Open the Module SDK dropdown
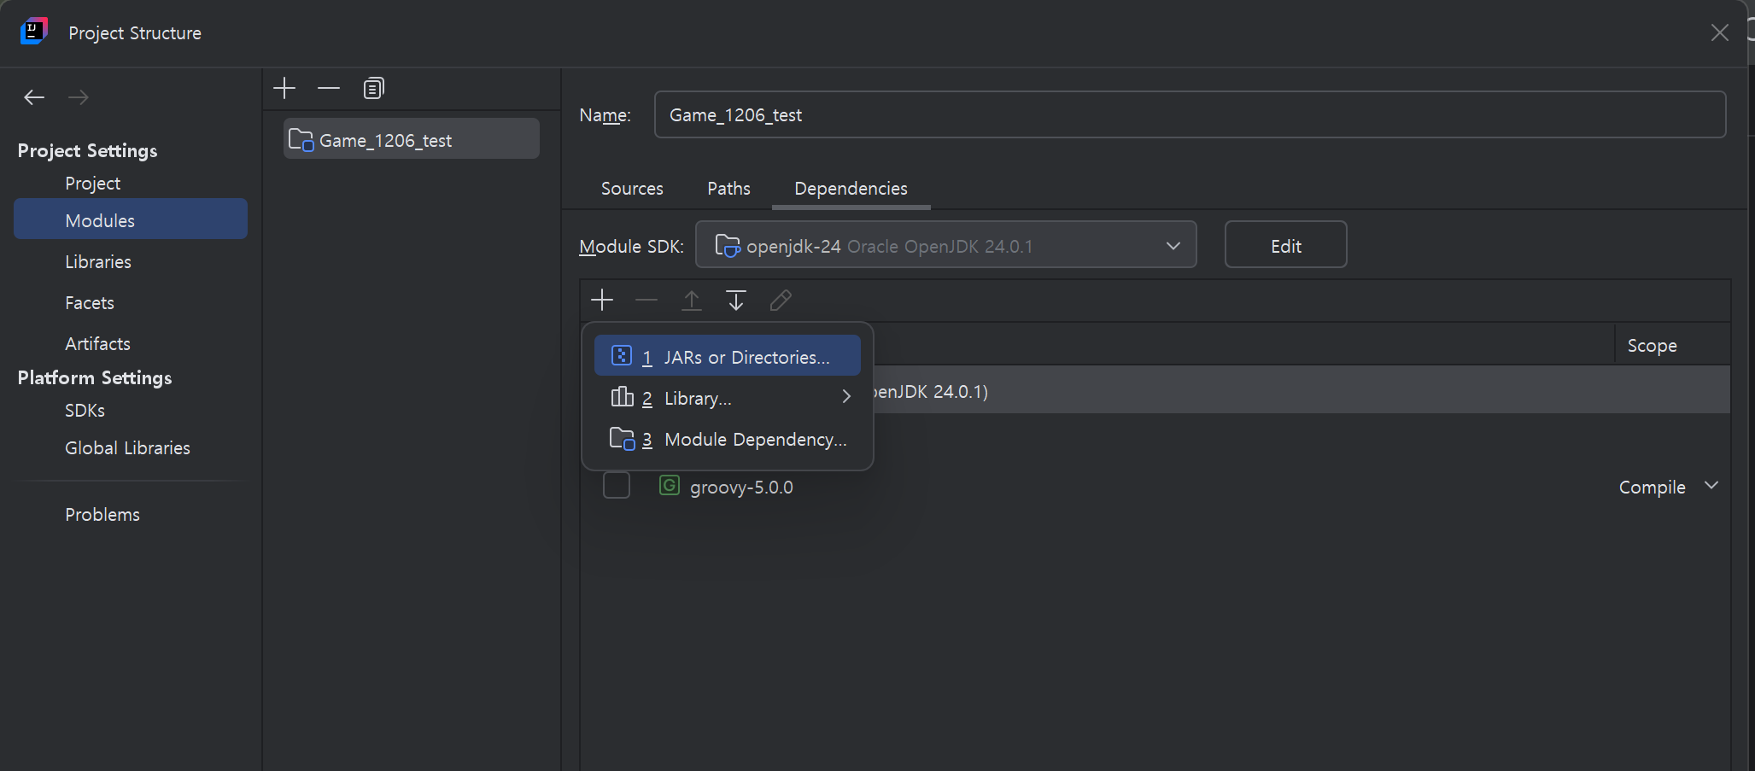 [945, 245]
